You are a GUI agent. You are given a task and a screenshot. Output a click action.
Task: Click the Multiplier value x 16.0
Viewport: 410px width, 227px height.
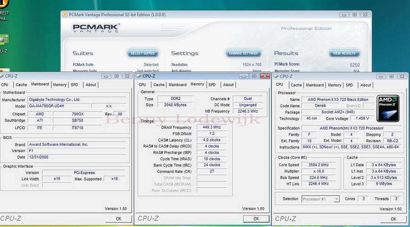point(318,171)
